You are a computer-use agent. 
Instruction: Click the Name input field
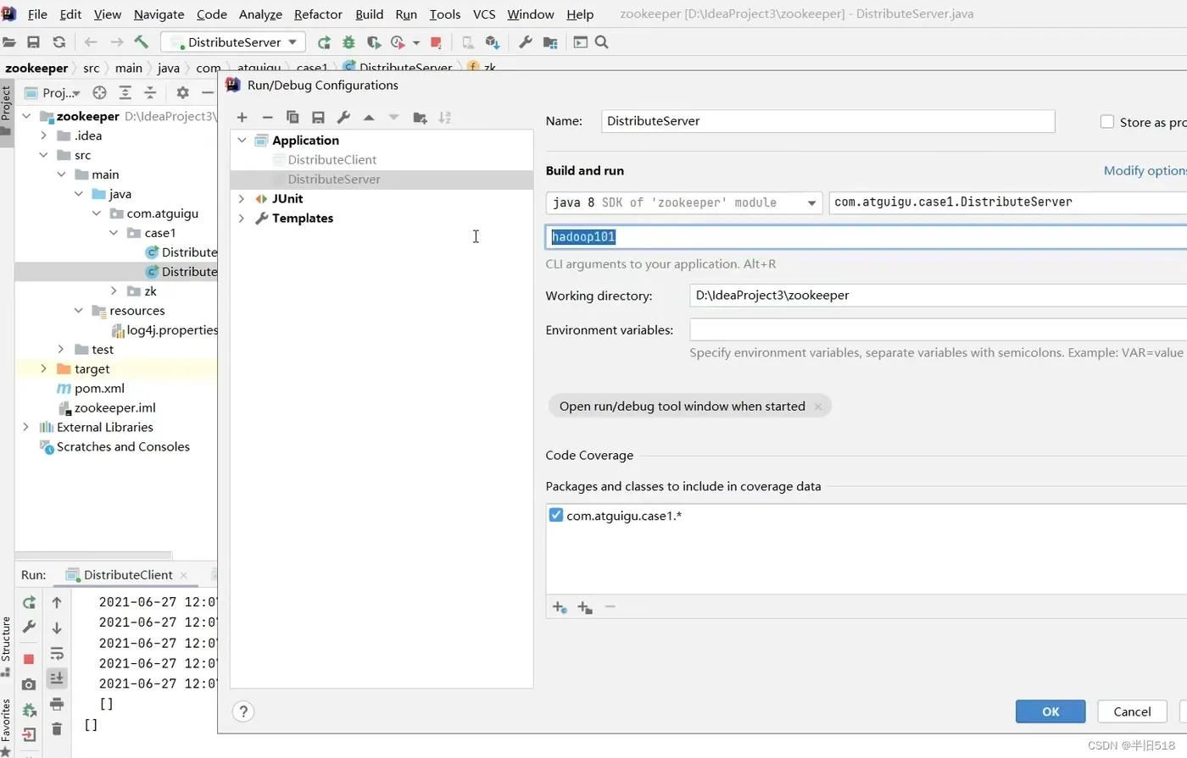[x=828, y=121]
